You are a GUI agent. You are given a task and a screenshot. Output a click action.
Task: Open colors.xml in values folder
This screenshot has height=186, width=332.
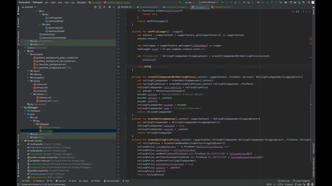tap(41, 84)
